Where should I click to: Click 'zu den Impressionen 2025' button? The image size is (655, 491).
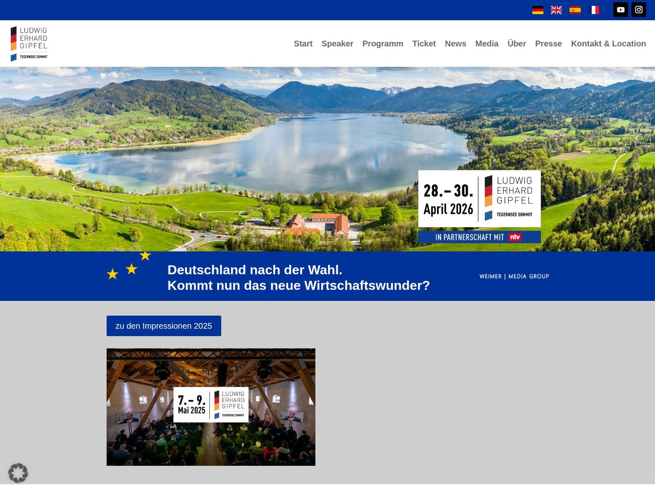click(164, 326)
